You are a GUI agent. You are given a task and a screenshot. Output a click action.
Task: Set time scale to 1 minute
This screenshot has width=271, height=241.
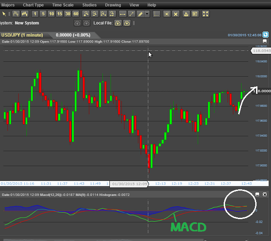[x=35, y=14]
